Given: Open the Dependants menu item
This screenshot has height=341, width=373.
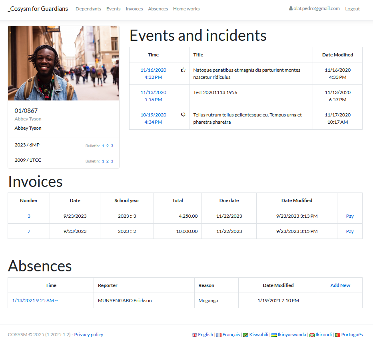Looking at the screenshot, I should point(88,9).
